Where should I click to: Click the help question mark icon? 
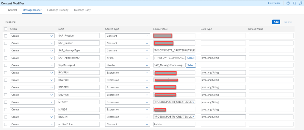pos(288,3)
